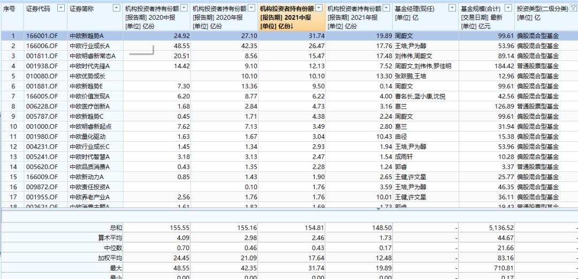This screenshot has width=578, height=279.
Task: Click the fund name 中欧新趋势E
Action: (x=87, y=86)
